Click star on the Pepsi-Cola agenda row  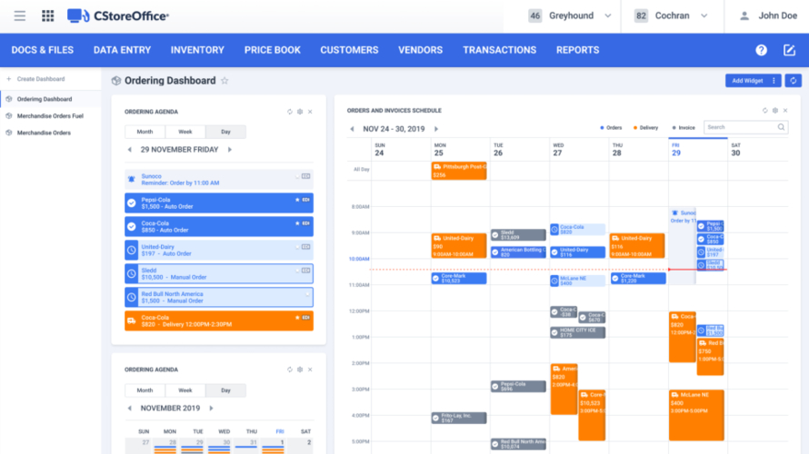click(x=297, y=200)
